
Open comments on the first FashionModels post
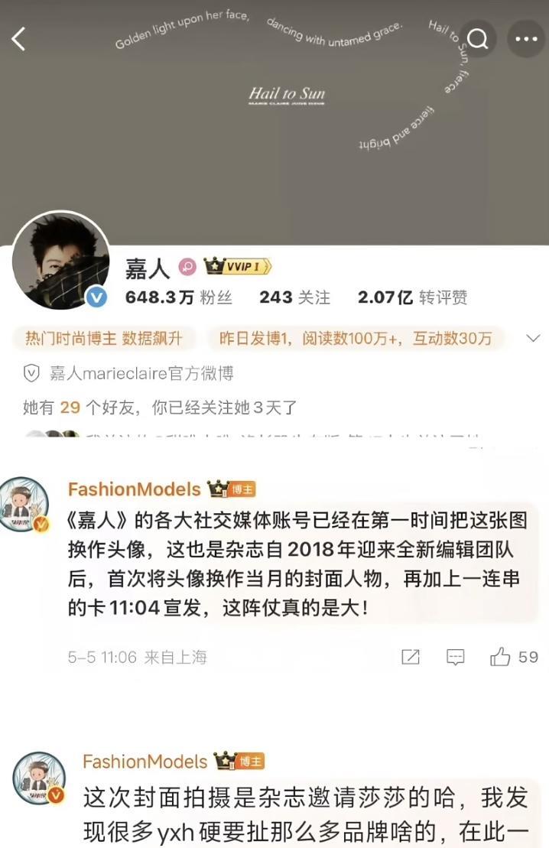coord(455,657)
